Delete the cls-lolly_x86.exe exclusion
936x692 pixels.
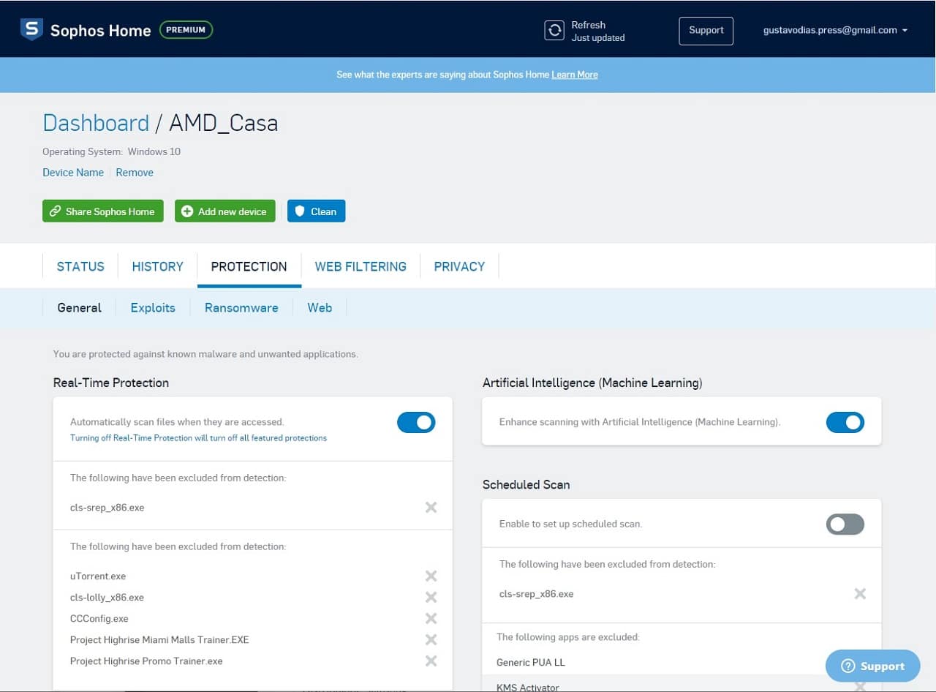[431, 597]
